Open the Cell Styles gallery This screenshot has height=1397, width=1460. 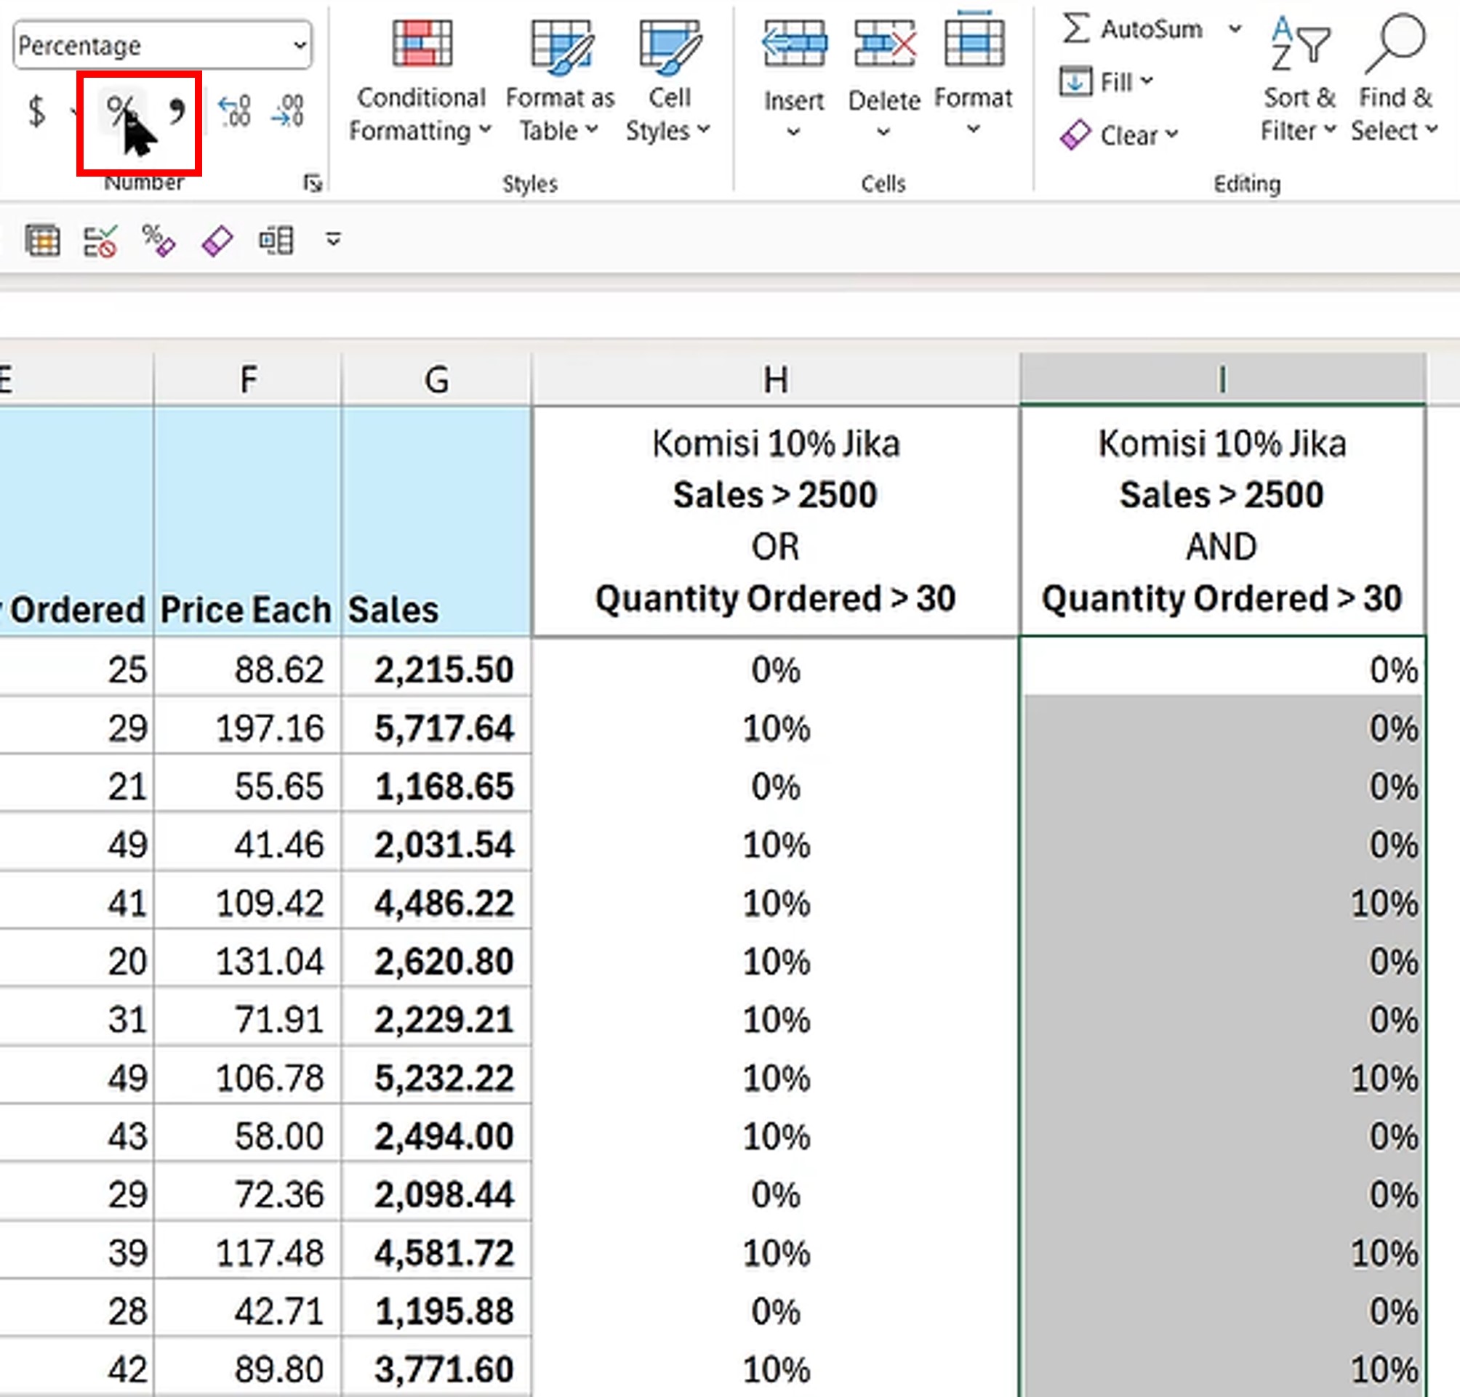click(x=668, y=113)
